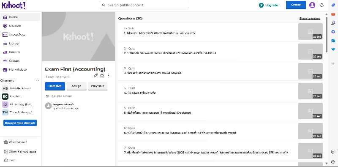Click question 1 image thumbnail
338x167 pixels.
pyautogui.click(x=311, y=32)
